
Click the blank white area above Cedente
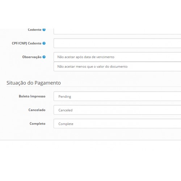pos(90,14)
